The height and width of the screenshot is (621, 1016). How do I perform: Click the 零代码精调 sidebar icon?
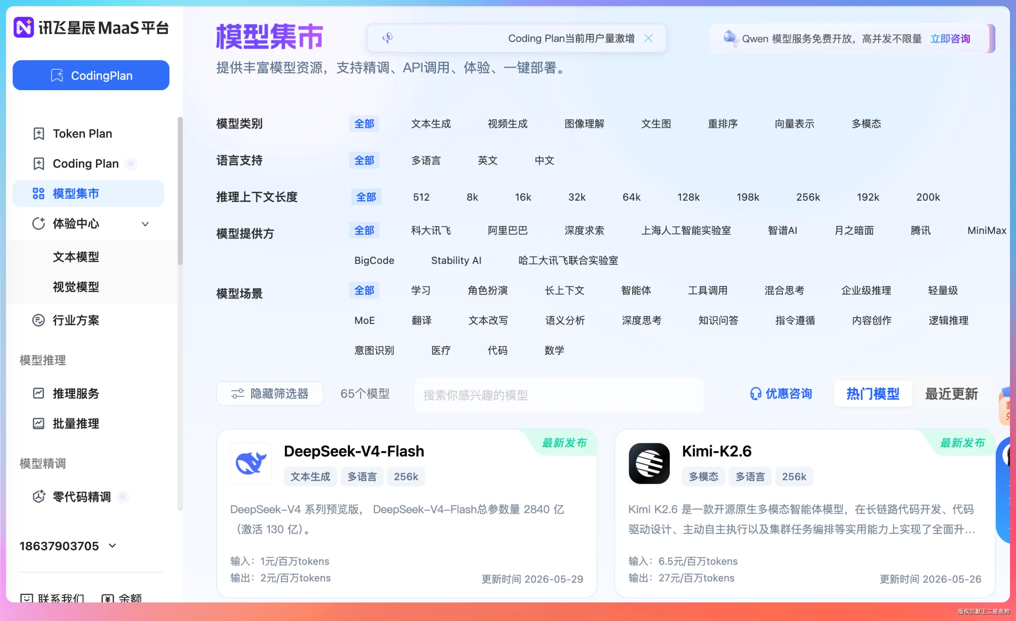pos(39,497)
